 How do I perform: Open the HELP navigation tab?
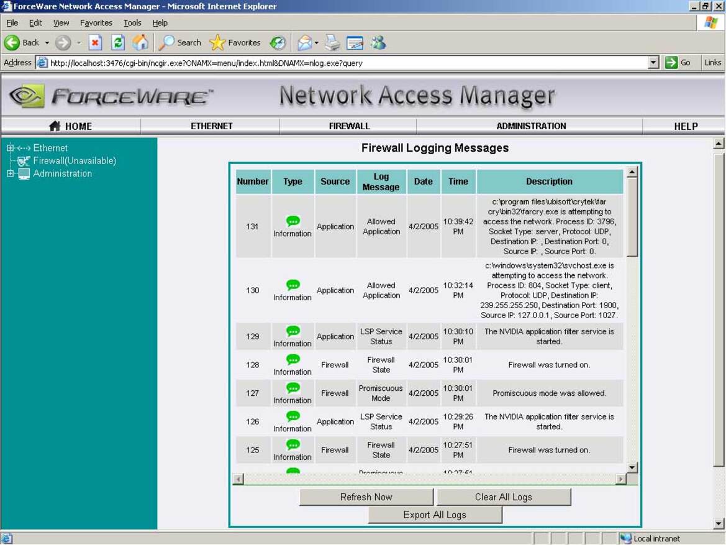(685, 126)
